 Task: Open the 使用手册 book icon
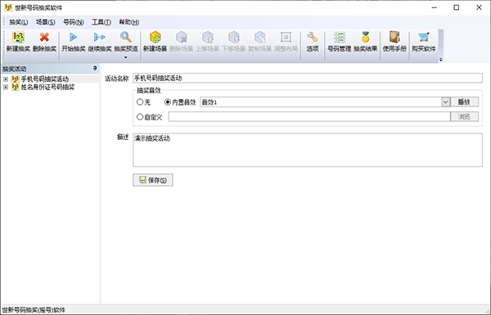[394, 38]
